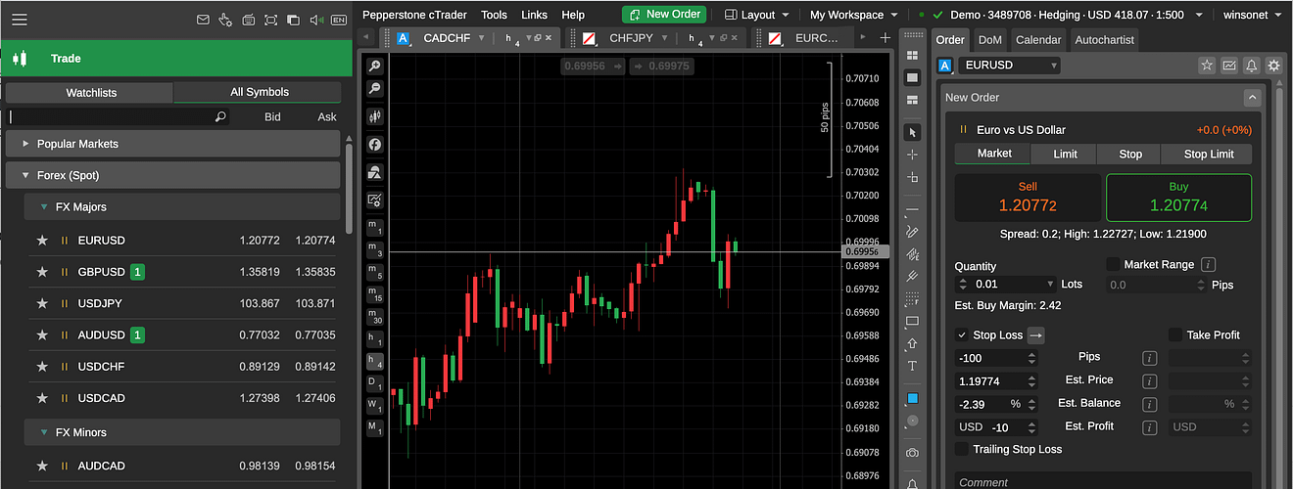Switch to the Autochartist tab

[x=1104, y=40]
